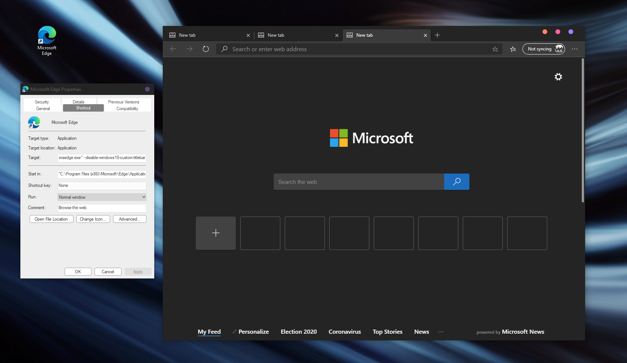Click the Change Icon button
Image resolution: width=627 pixels, height=363 pixels.
pos(93,219)
